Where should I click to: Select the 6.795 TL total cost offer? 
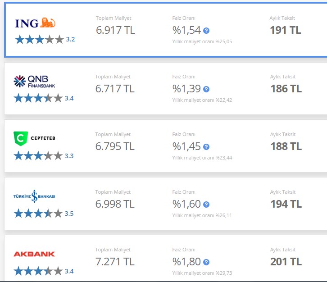pos(166,146)
